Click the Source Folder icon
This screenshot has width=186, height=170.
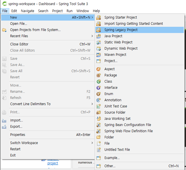pyautogui.click(x=99, y=112)
